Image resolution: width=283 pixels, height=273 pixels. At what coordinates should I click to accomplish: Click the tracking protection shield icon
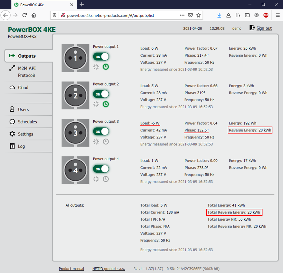(55, 15)
